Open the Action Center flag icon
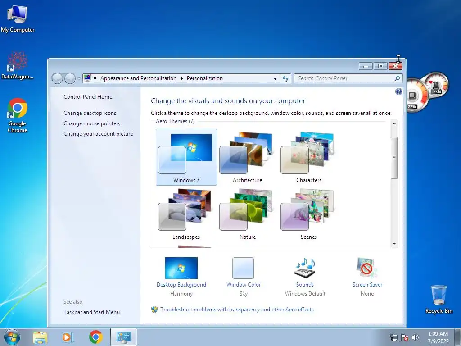The height and width of the screenshot is (346, 461). point(405,337)
